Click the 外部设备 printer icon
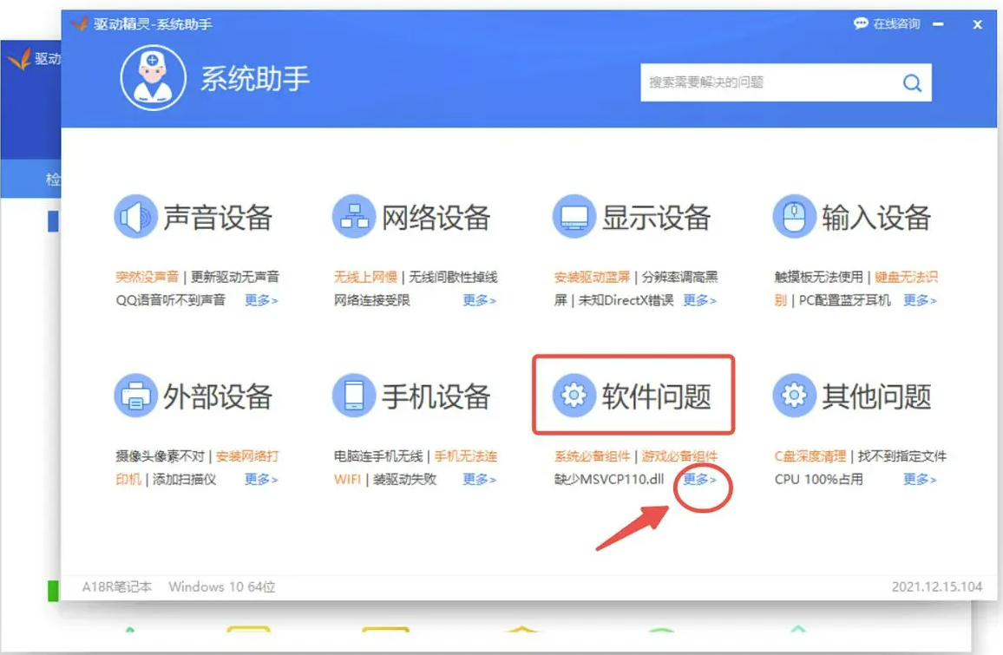Viewport: 1003px width, 655px height. click(135, 396)
